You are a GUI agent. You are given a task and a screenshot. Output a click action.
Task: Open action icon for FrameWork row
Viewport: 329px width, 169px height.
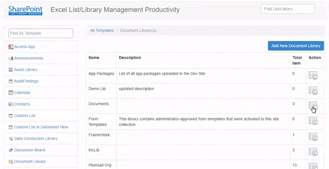[313, 137]
